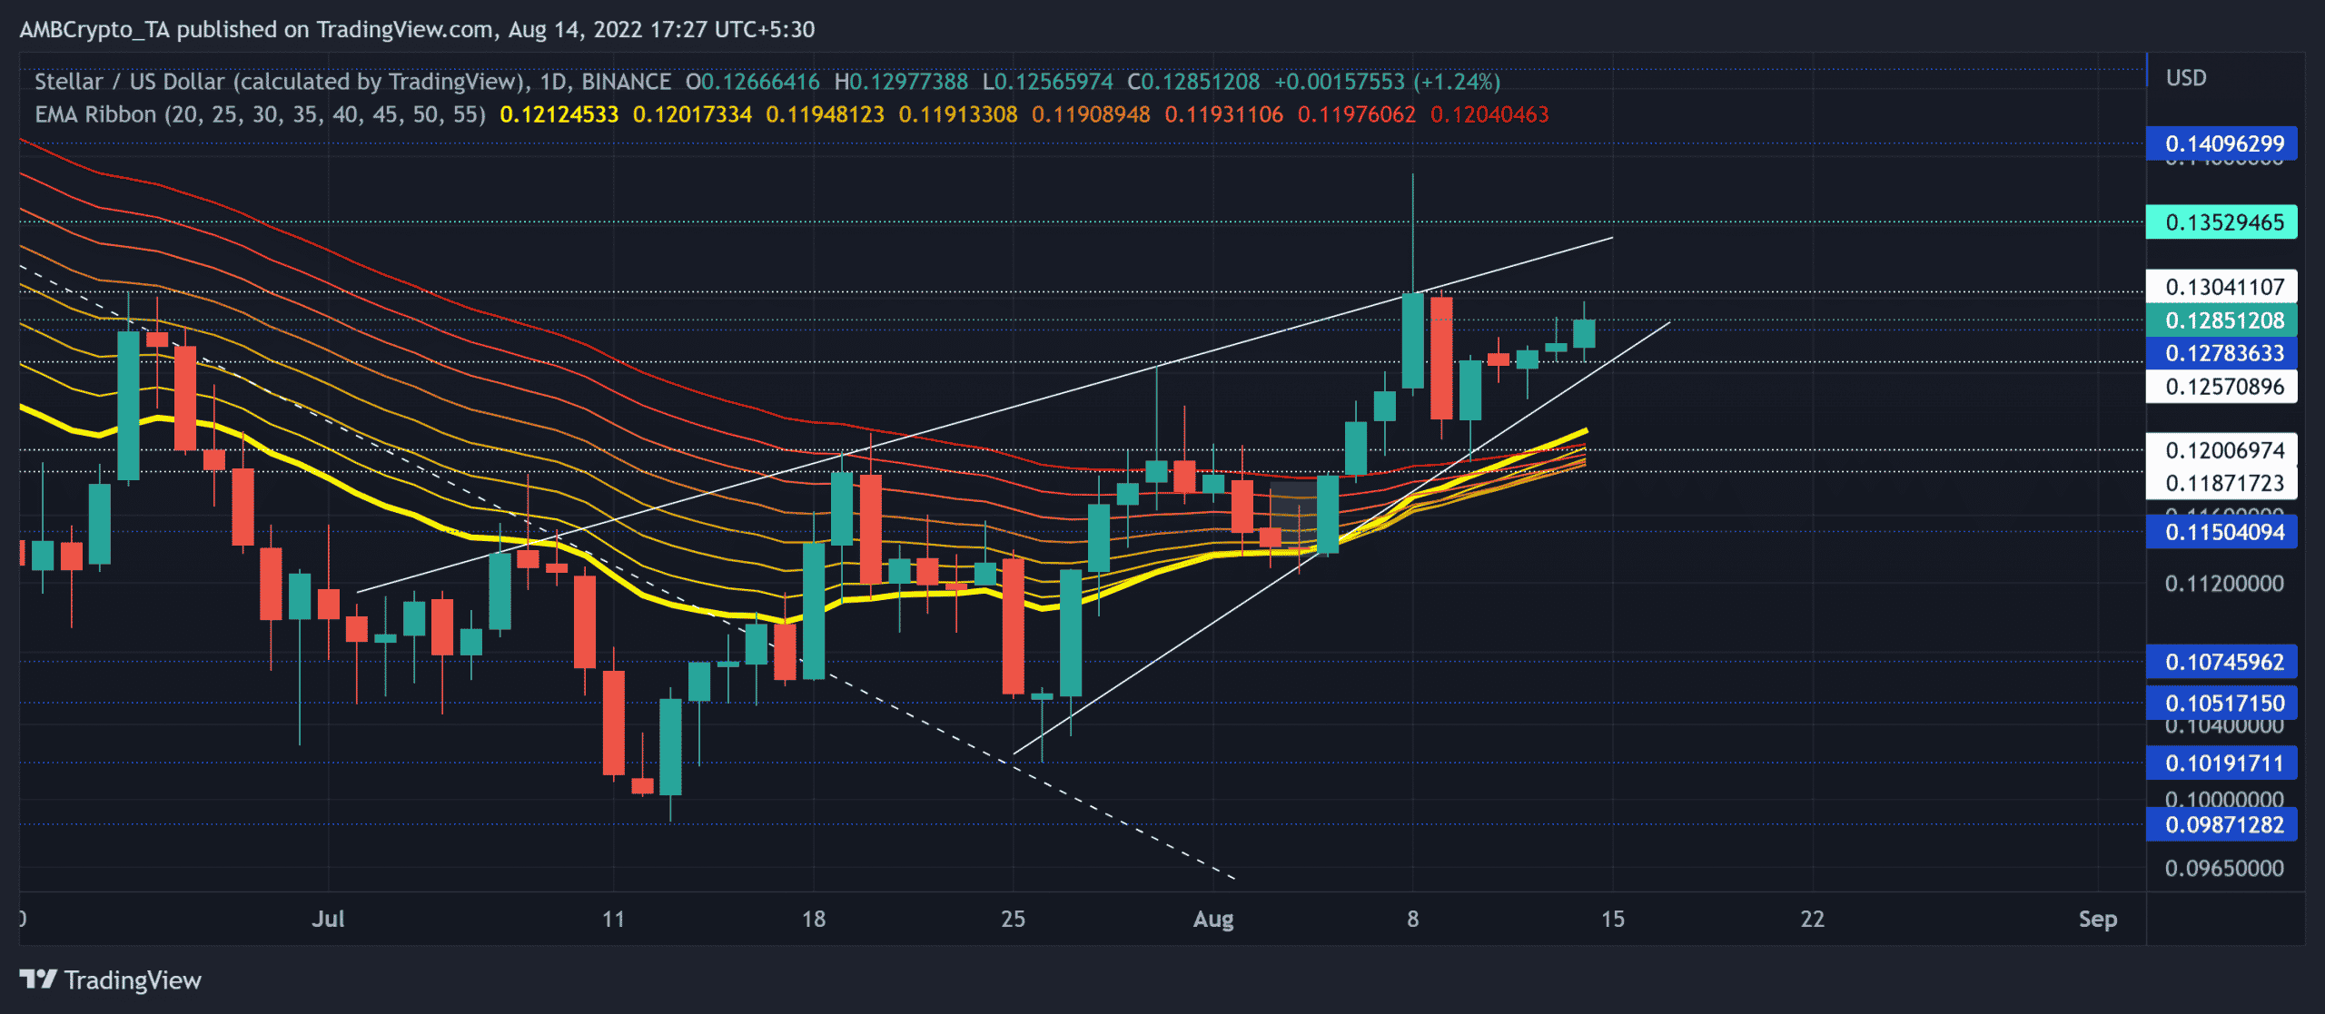Screen dimensions: 2325x1014
Task: Click the 0.10191711 price label
Action: click(x=2221, y=763)
